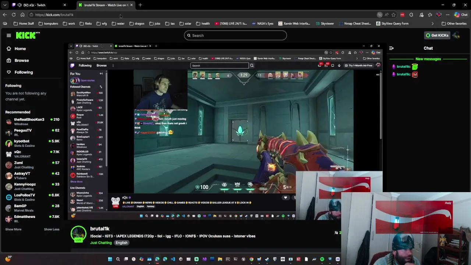This screenshot has height=265, width=471.
Task: Open recommended channel xQc playing VALORANT
Action: pos(32,154)
